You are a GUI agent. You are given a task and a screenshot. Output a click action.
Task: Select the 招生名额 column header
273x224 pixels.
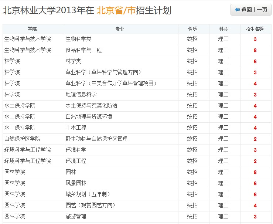(x=255, y=29)
